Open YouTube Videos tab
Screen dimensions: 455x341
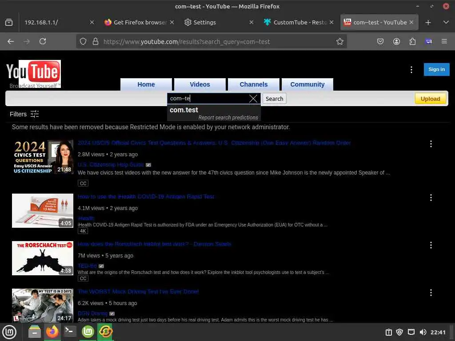click(x=200, y=84)
